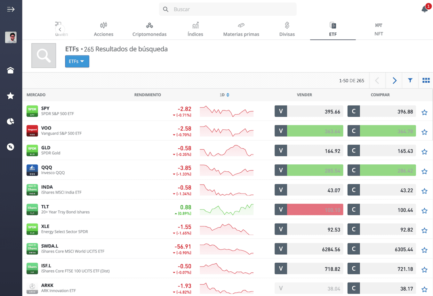
Task: Sell XLE at 92.53
Action: (309, 229)
